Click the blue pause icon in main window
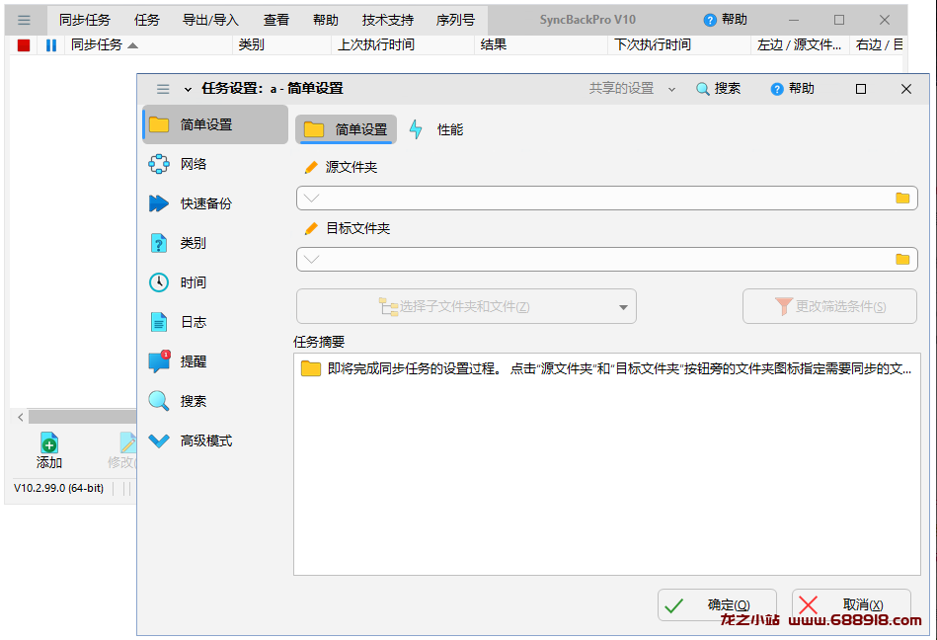The width and height of the screenshot is (937, 640). coord(50,44)
